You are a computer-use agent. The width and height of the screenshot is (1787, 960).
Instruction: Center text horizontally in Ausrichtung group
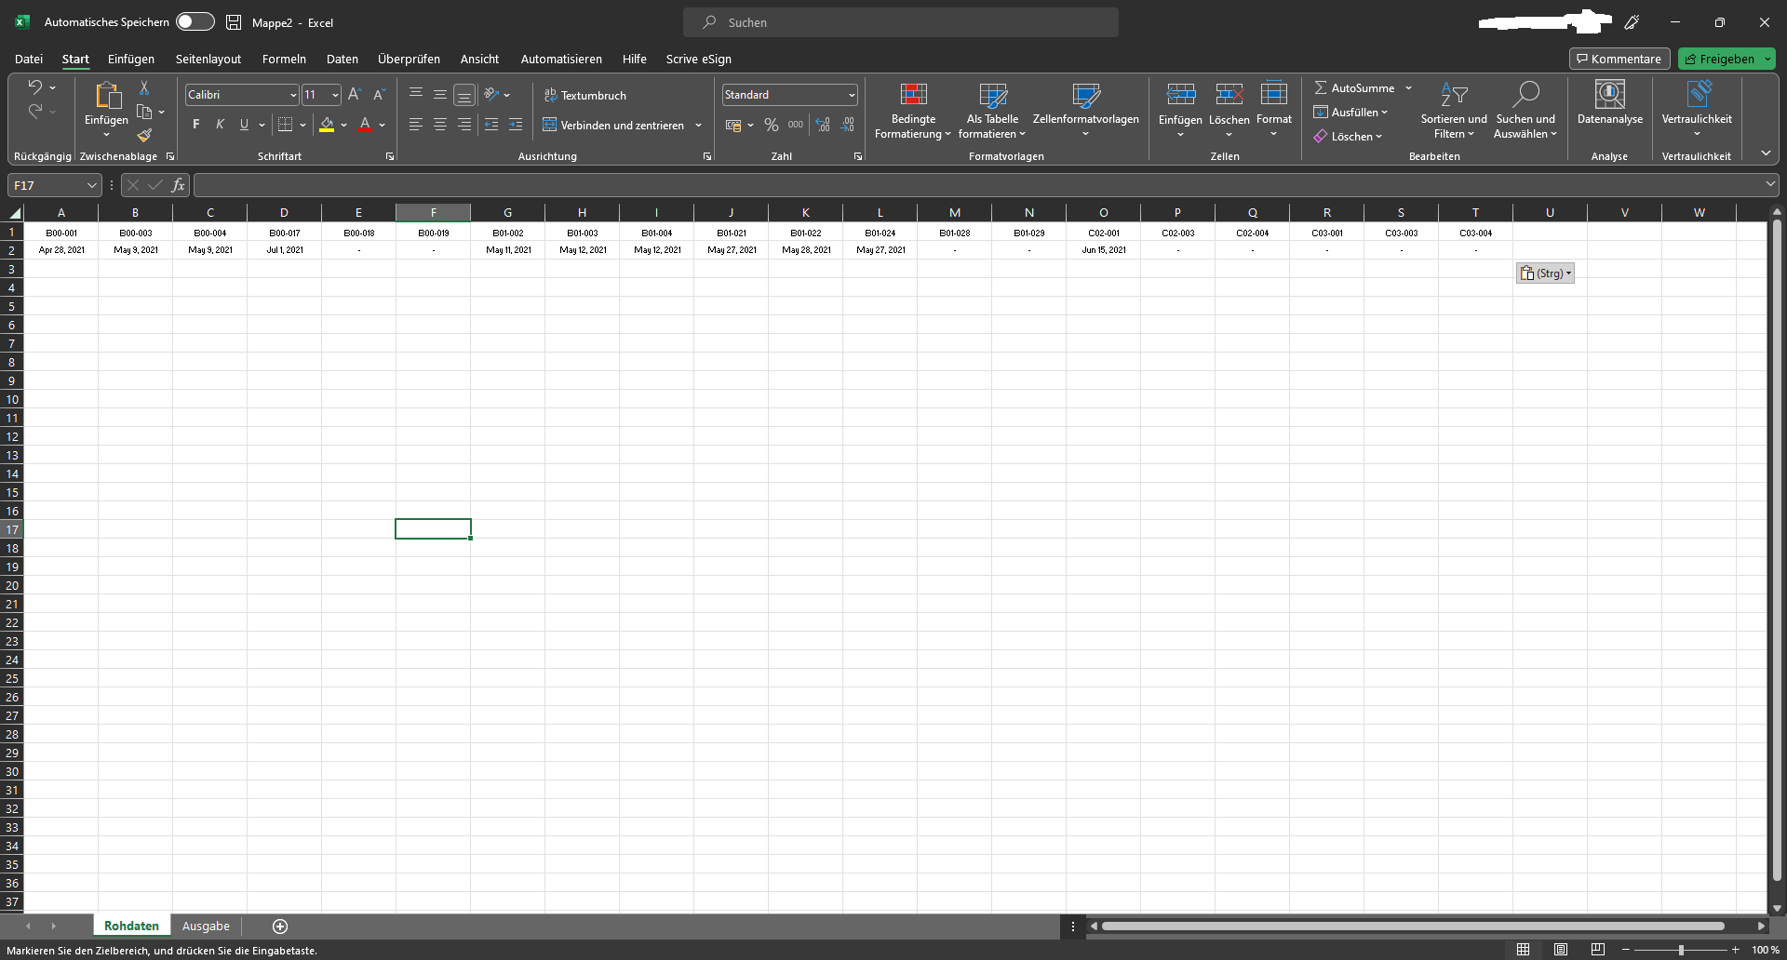coord(440,125)
